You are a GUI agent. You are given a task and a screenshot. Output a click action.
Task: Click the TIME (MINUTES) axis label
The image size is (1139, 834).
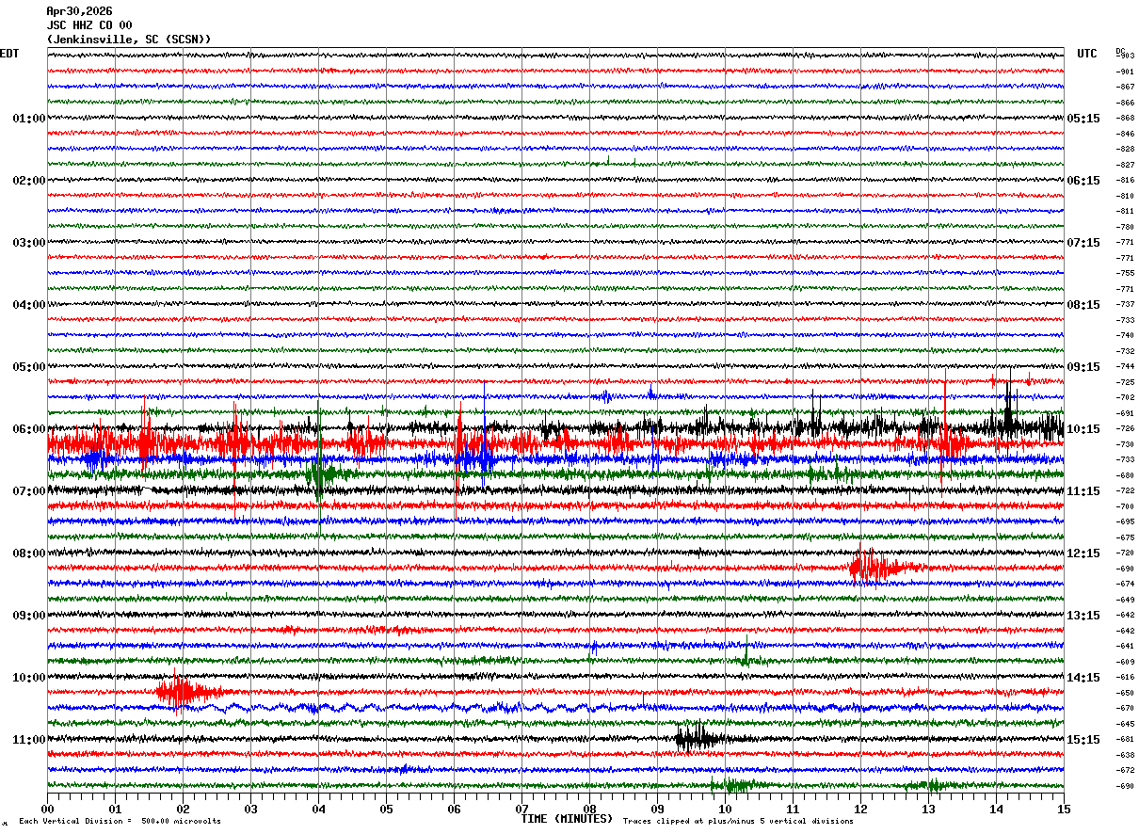[567, 819]
